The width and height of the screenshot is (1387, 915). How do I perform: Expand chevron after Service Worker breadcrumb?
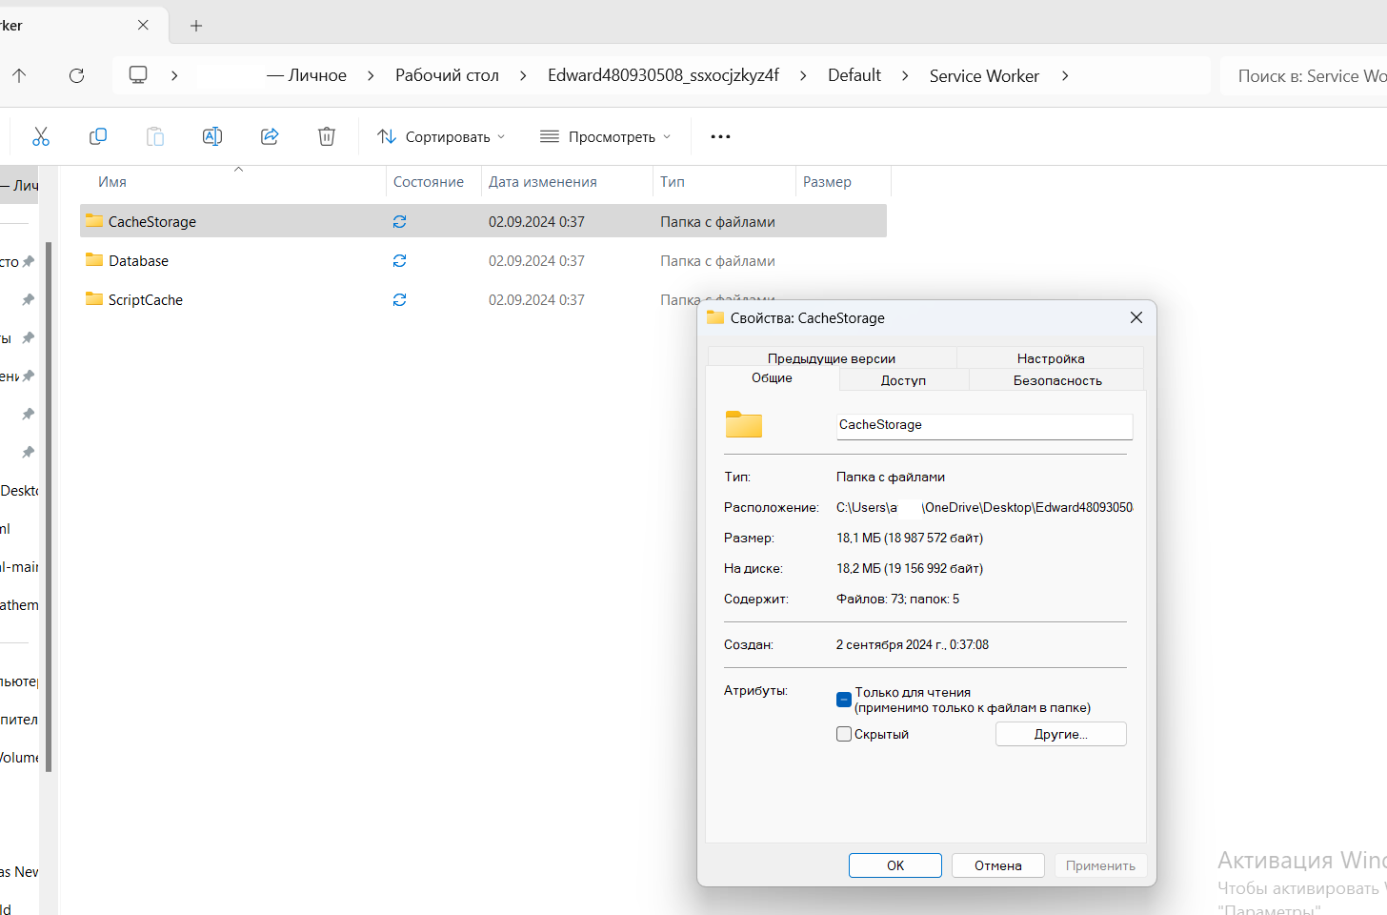[1065, 75]
